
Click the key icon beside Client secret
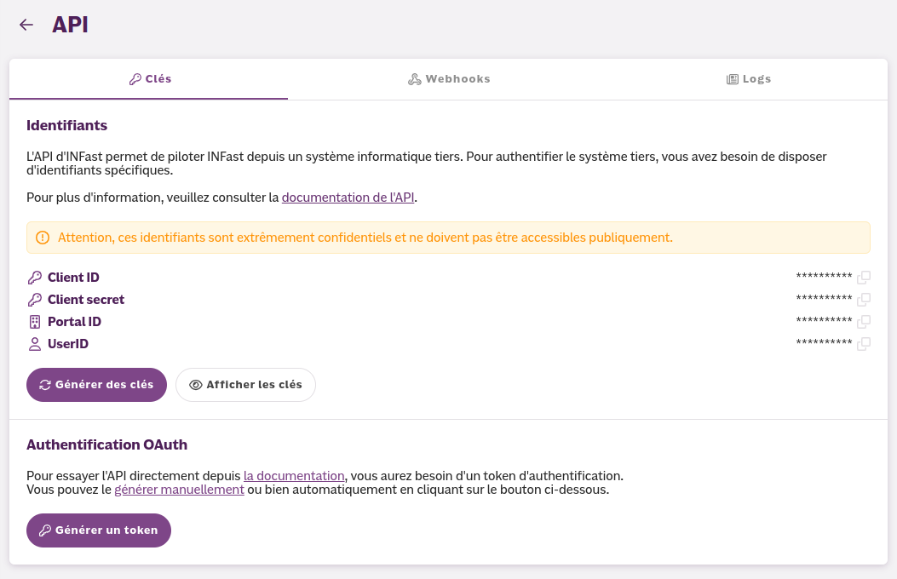coord(35,300)
